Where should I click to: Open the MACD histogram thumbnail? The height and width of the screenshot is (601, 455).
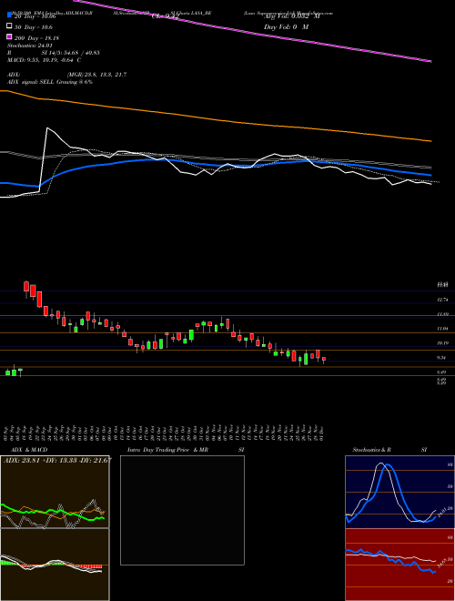click(x=55, y=565)
